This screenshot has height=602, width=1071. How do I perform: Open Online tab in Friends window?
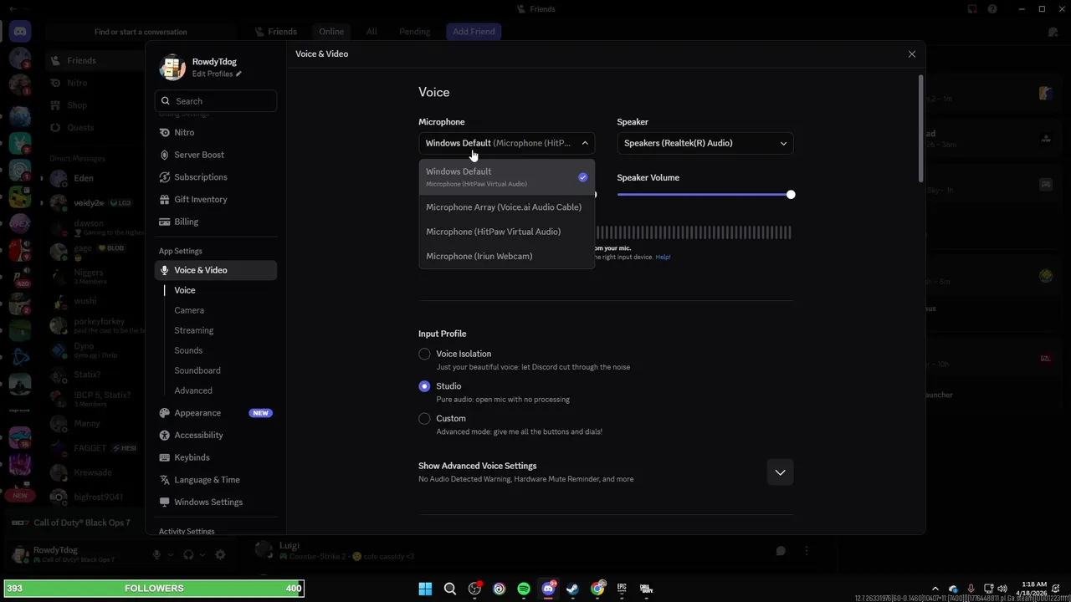point(331,32)
